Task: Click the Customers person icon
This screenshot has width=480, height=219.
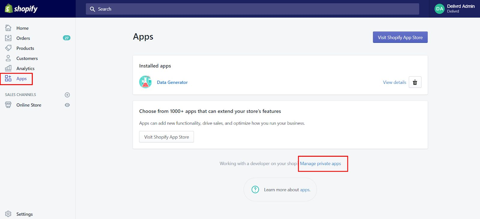Action: (x=8, y=58)
